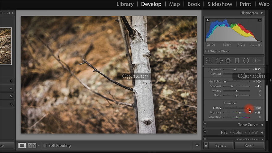Open the toolbar content dropdown arrow
This screenshot has height=153, width=272.
point(197,146)
